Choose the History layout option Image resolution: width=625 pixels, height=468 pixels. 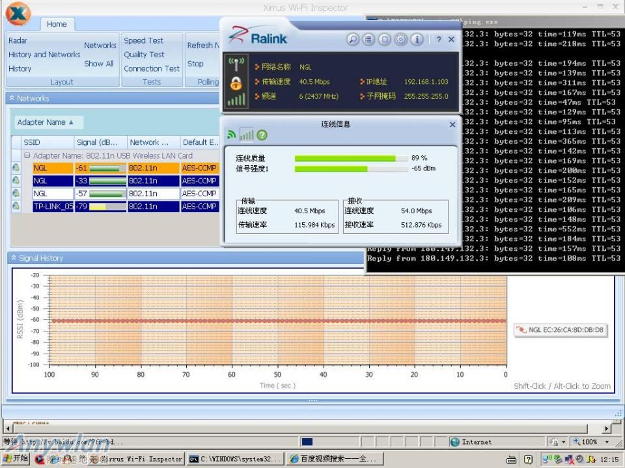(x=20, y=69)
